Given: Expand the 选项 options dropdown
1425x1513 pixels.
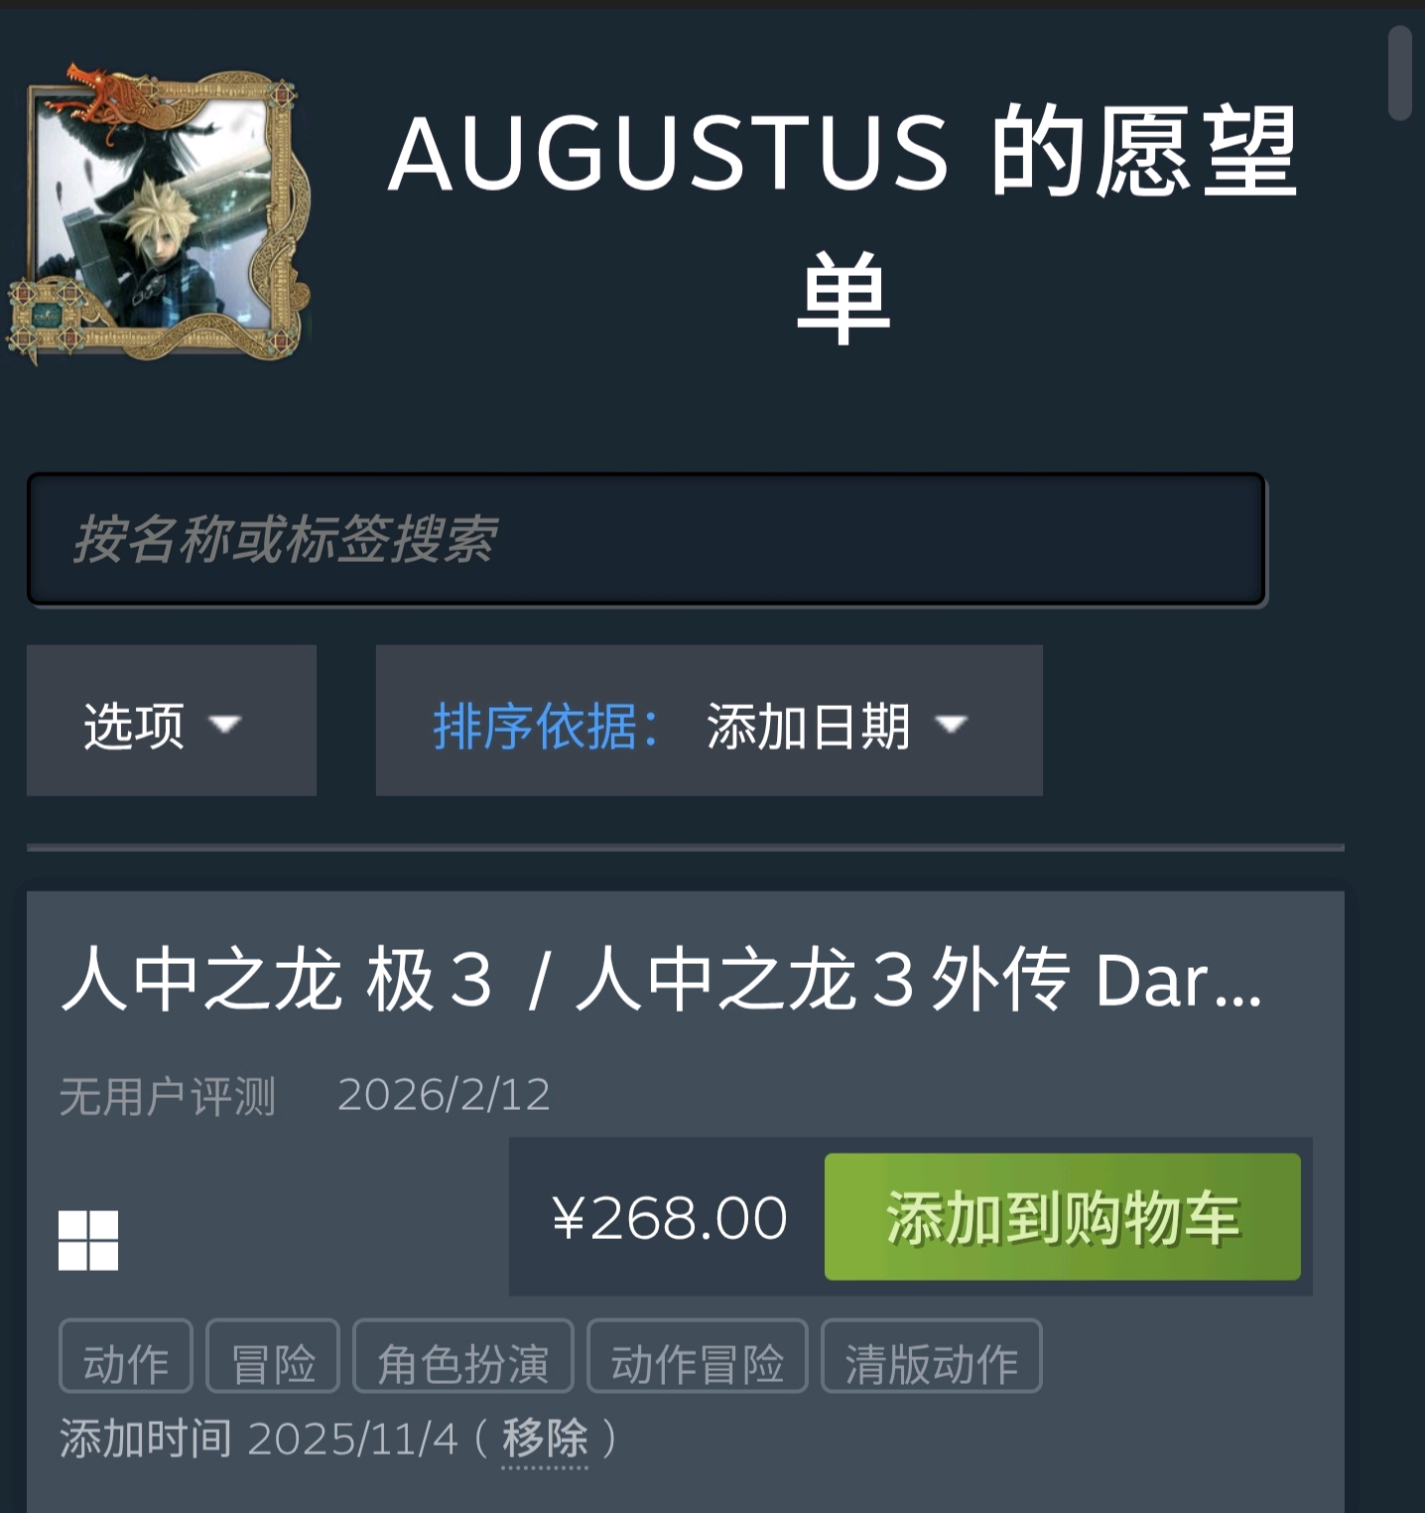Looking at the screenshot, I should click(x=172, y=721).
